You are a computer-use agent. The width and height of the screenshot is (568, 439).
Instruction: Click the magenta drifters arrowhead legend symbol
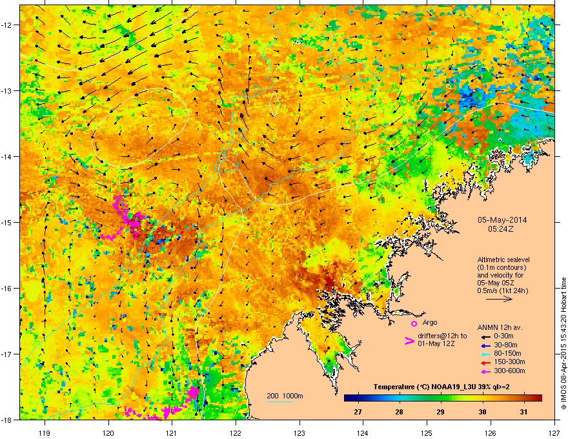click(409, 341)
